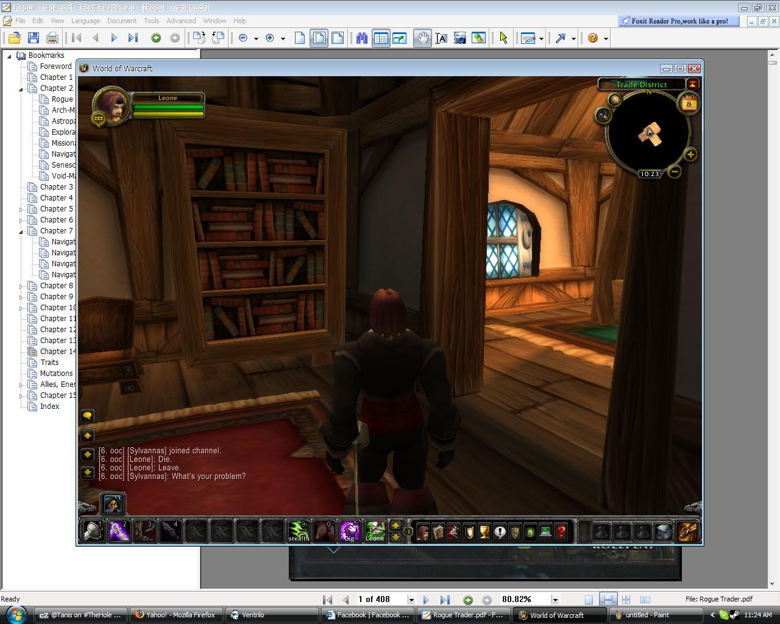This screenshot has width=780, height=624.
Task: Click the Zoom Out magnifier icon in toolbar
Action: tap(243, 38)
